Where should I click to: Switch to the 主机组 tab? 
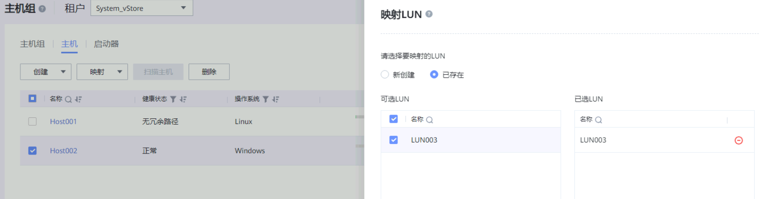(x=32, y=44)
